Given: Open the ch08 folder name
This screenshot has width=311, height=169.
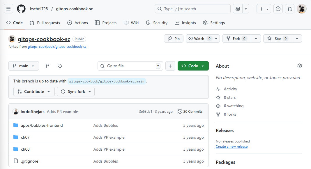Looking at the screenshot, I should tap(25, 149).
